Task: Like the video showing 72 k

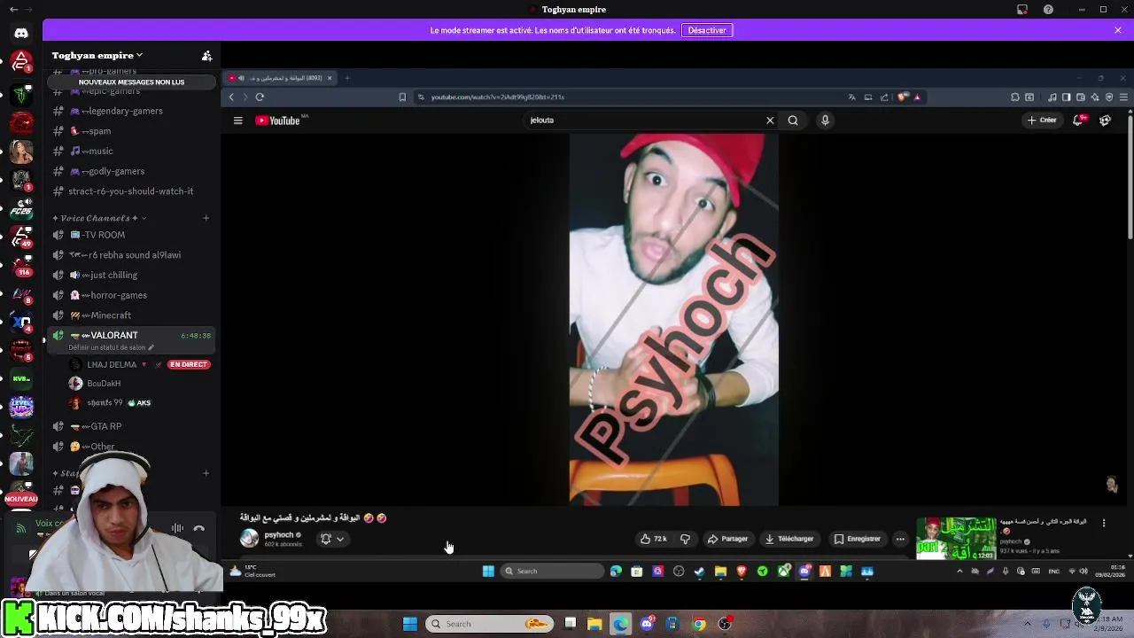Action: tap(654, 539)
